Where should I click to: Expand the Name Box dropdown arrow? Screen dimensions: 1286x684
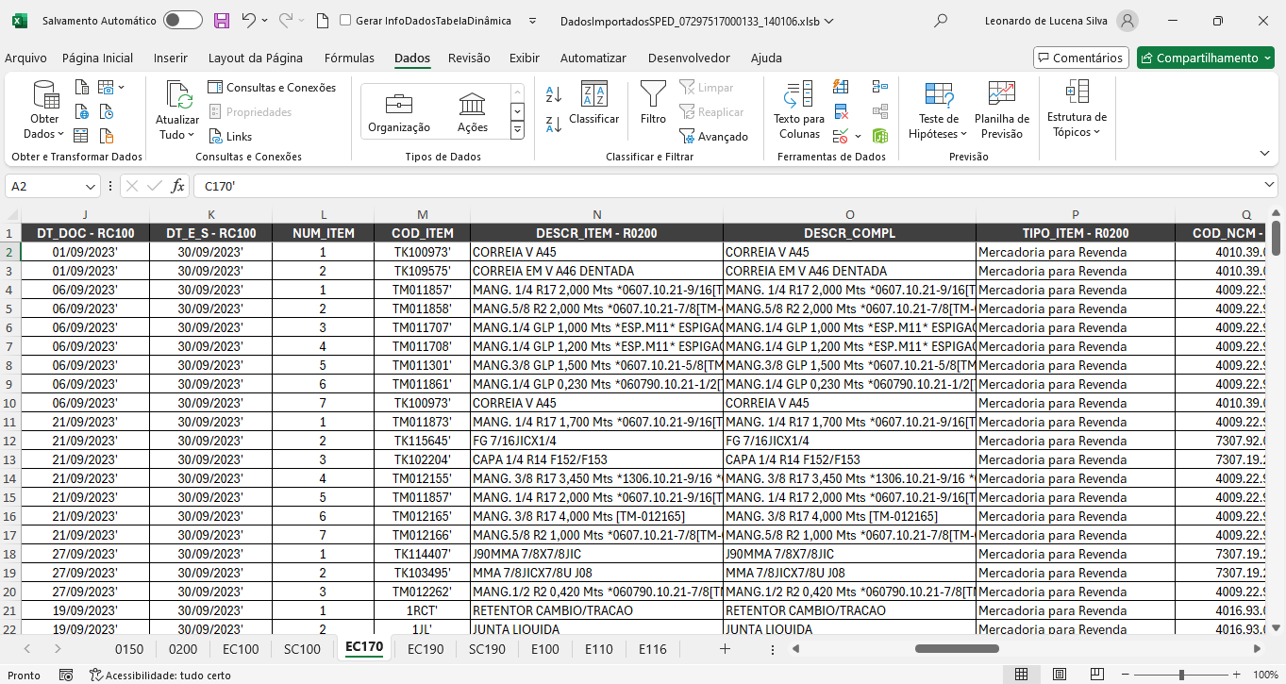pyautogui.click(x=91, y=187)
